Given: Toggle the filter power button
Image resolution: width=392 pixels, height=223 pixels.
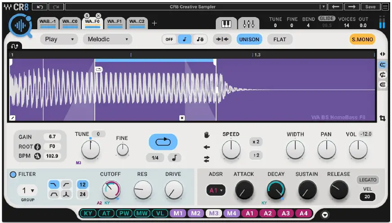Looking at the screenshot, I should tap(13, 175).
